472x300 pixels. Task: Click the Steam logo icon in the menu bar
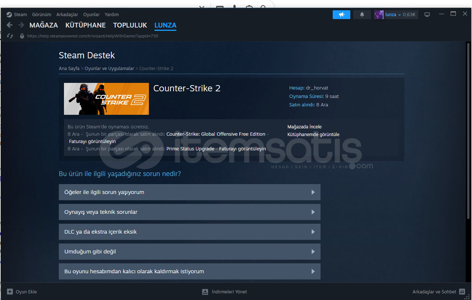[9, 15]
